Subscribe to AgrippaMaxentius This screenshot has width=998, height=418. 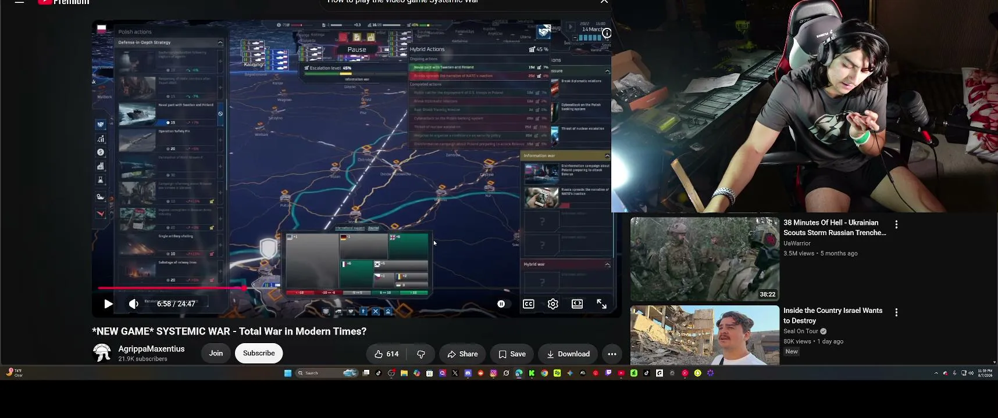click(259, 353)
